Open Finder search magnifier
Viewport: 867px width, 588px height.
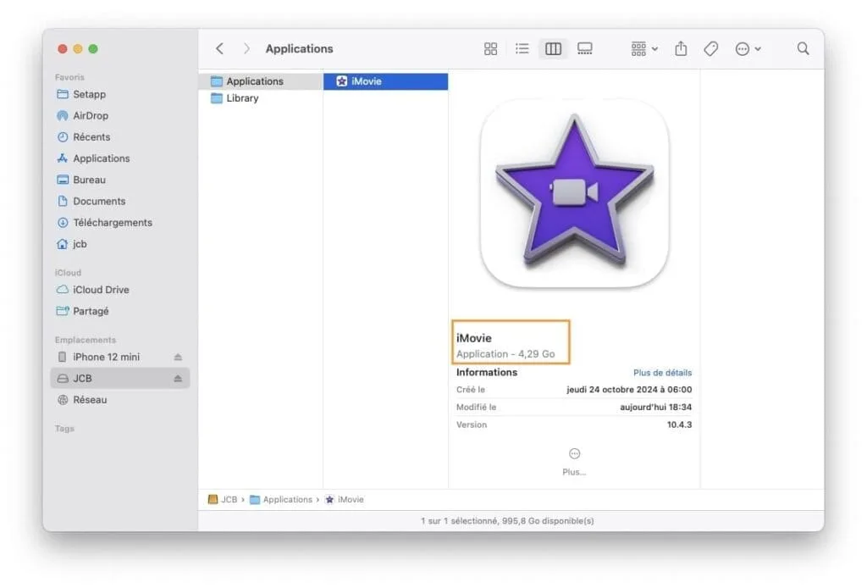(803, 48)
